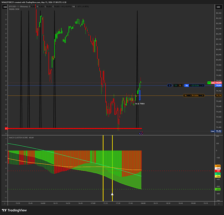
Task: Click the green BTC symbol tag beside price label
Action: click(x=209, y=83)
